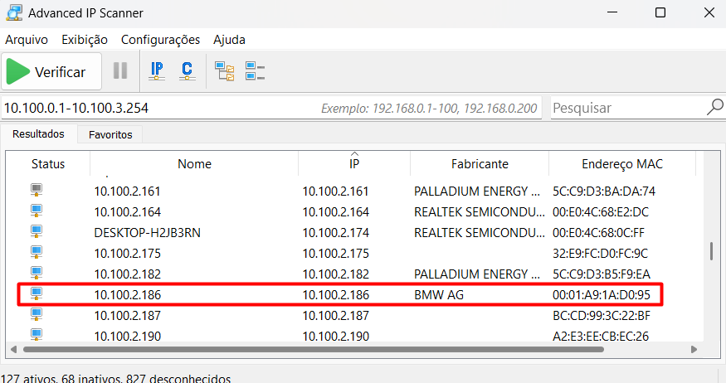Image resolution: width=726 pixels, height=383 pixels.
Task: Open the Arquivo menu
Action: pos(27,40)
